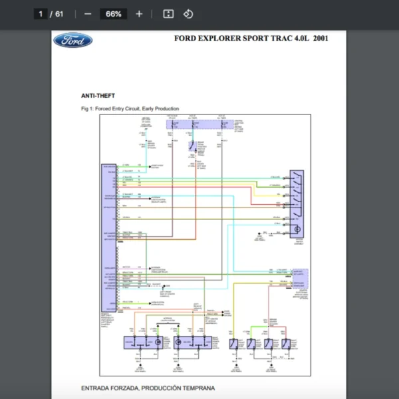Click the Ford oval logo
The width and height of the screenshot is (399, 399).
[72, 40]
